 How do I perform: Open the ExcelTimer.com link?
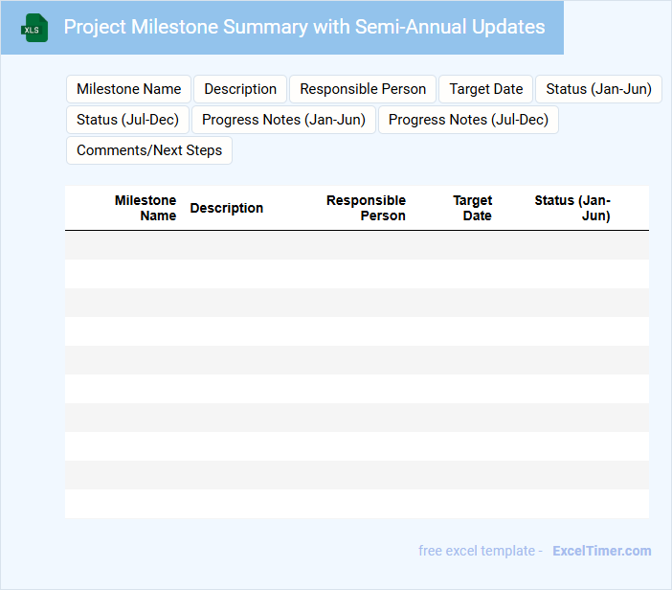(x=601, y=551)
